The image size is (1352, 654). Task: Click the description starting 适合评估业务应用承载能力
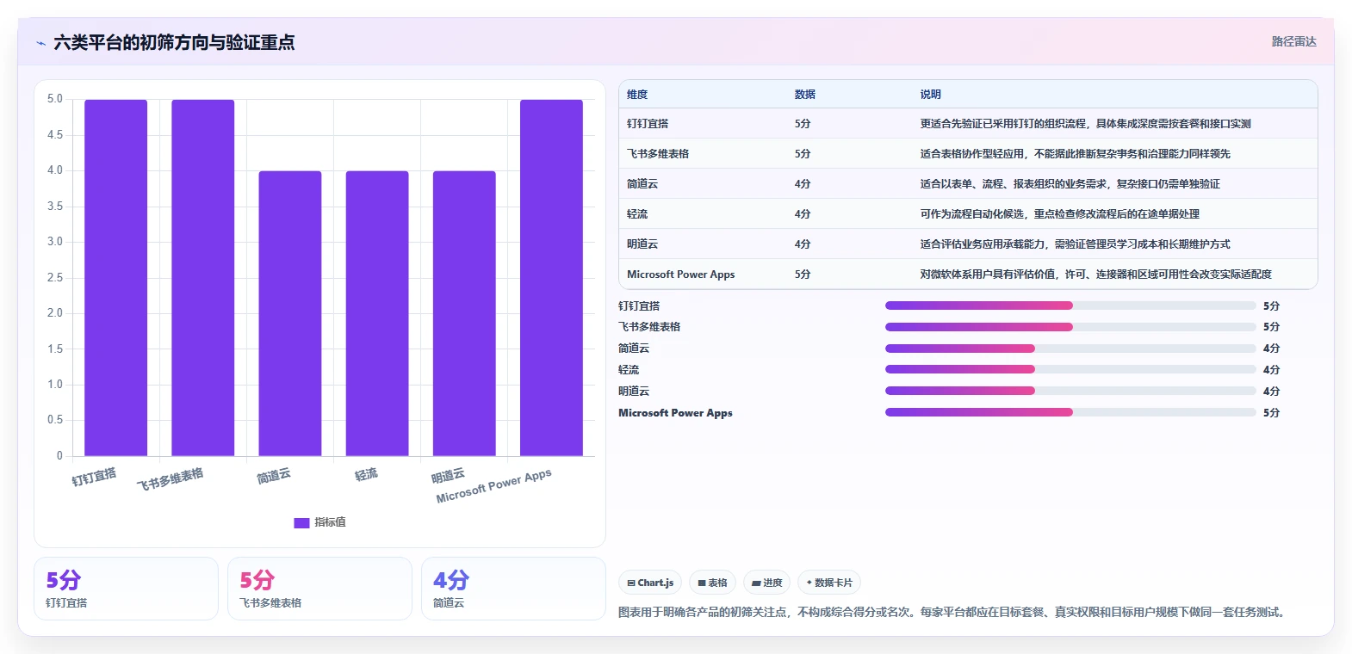tap(1075, 244)
